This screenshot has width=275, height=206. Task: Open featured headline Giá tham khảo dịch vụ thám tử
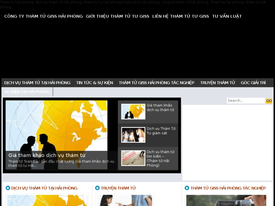47,155
